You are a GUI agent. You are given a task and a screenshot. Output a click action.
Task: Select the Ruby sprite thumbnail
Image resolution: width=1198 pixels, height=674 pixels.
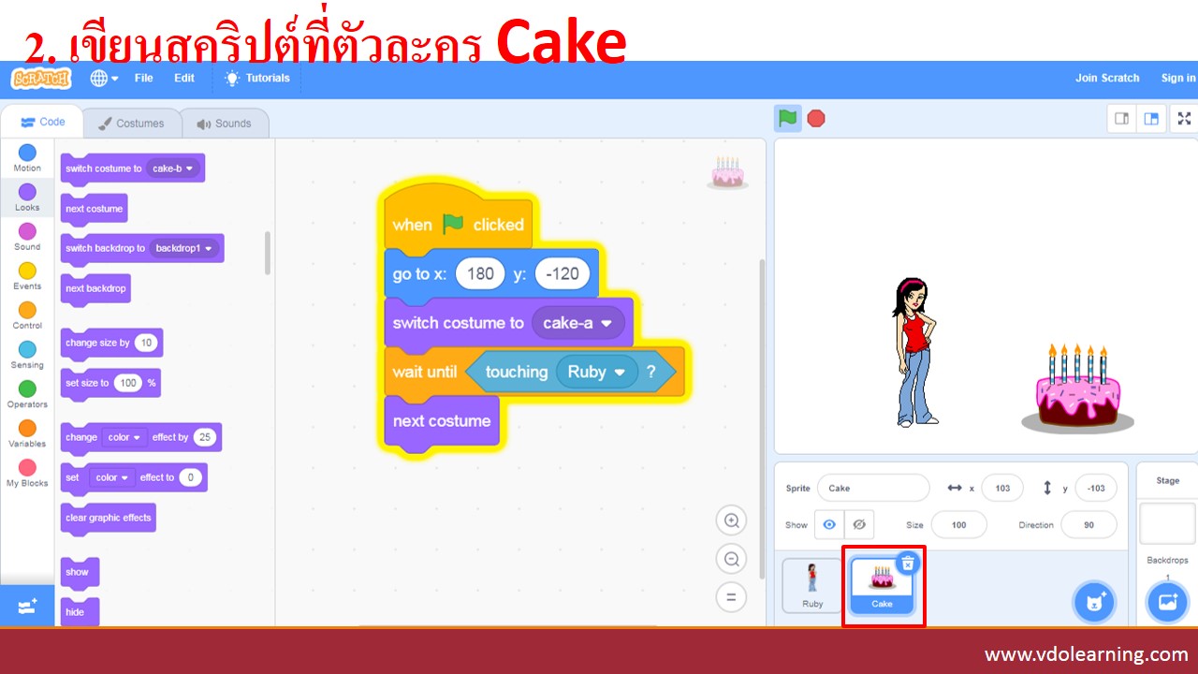(812, 586)
